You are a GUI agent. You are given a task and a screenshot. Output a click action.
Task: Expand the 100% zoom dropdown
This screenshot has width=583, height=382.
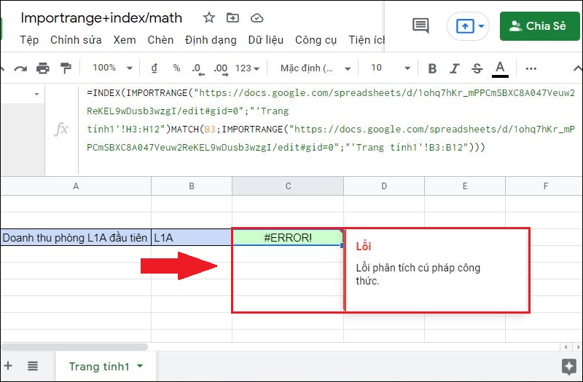112,68
